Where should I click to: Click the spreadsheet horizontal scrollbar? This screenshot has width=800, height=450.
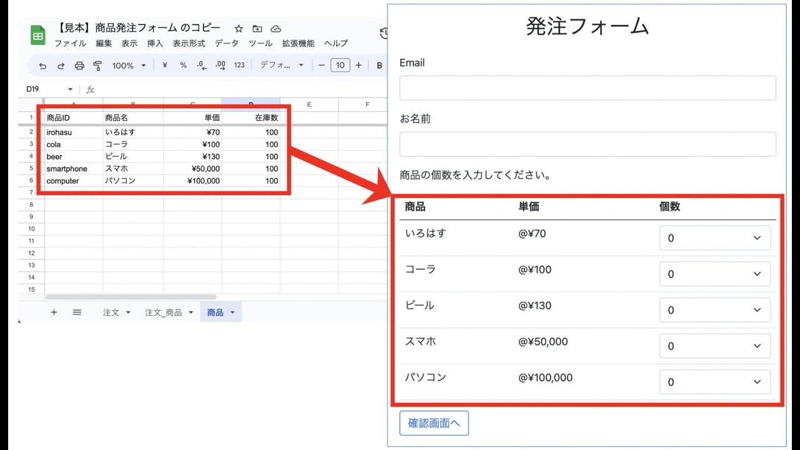(131, 297)
